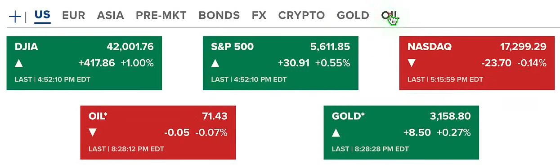
Task: Click the GOLD up arrow icon
Action: click(336, 133)
